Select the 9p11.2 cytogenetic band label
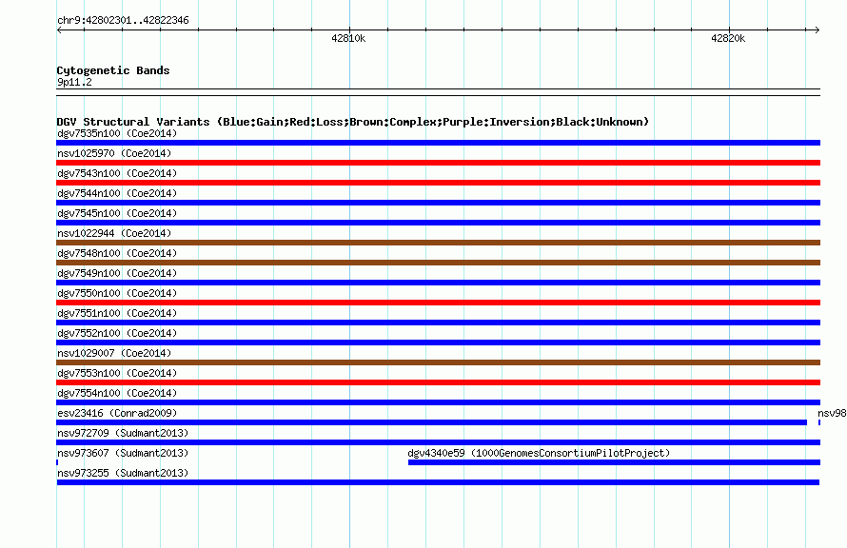This screenshot has height=548, width=847. tap(74, 82)
